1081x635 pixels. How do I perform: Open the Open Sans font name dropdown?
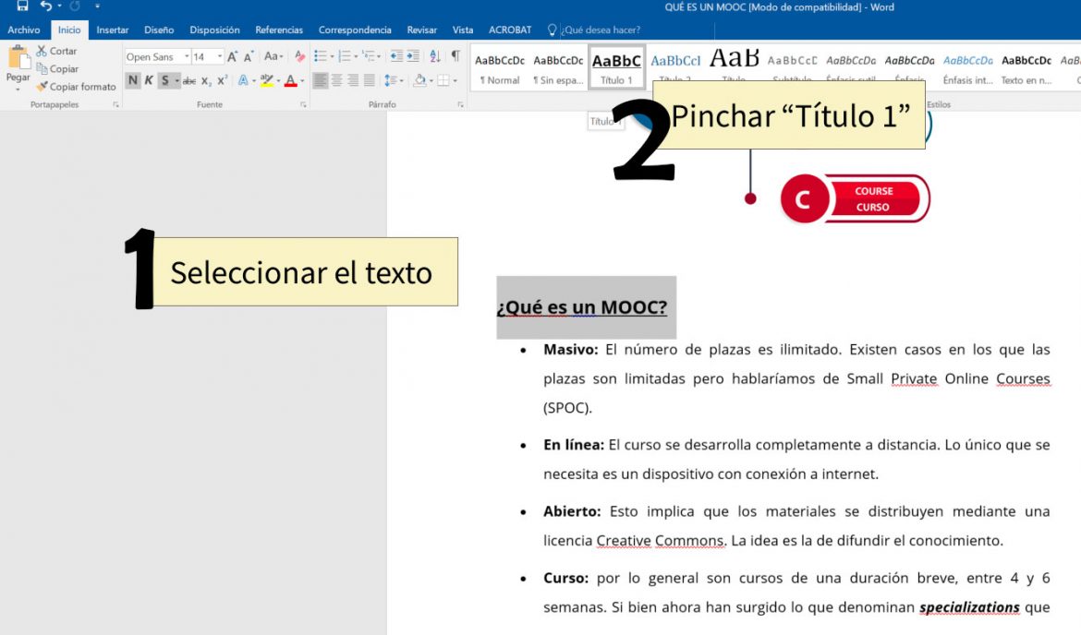pos(186,56)
